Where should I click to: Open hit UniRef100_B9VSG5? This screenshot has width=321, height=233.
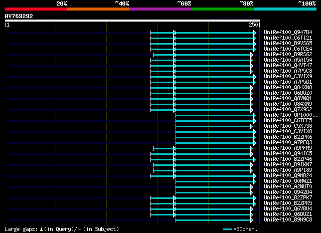(x=288, y=44)
